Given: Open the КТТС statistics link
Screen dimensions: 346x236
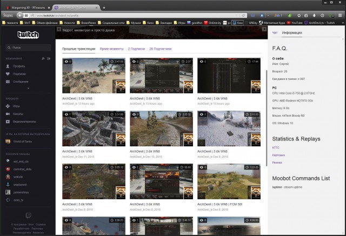Looking at the screenshot, I should [276, 147].
